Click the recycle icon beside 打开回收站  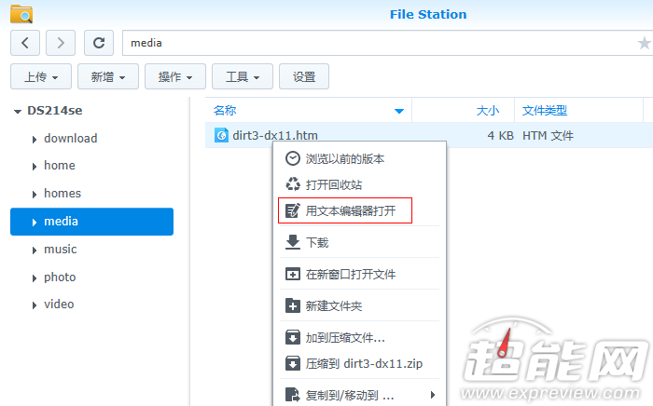[x=292, y=184]
